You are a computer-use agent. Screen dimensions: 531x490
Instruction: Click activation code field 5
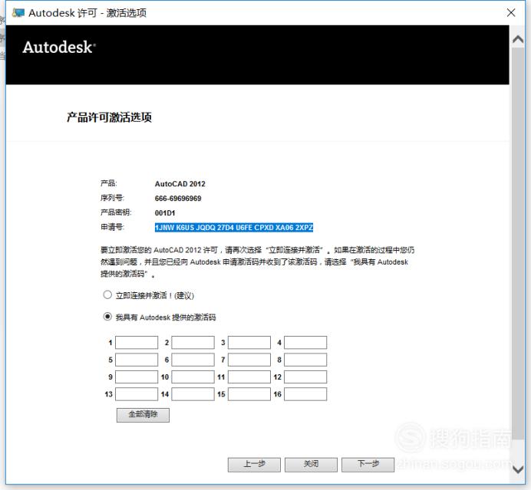click(137, 360)
